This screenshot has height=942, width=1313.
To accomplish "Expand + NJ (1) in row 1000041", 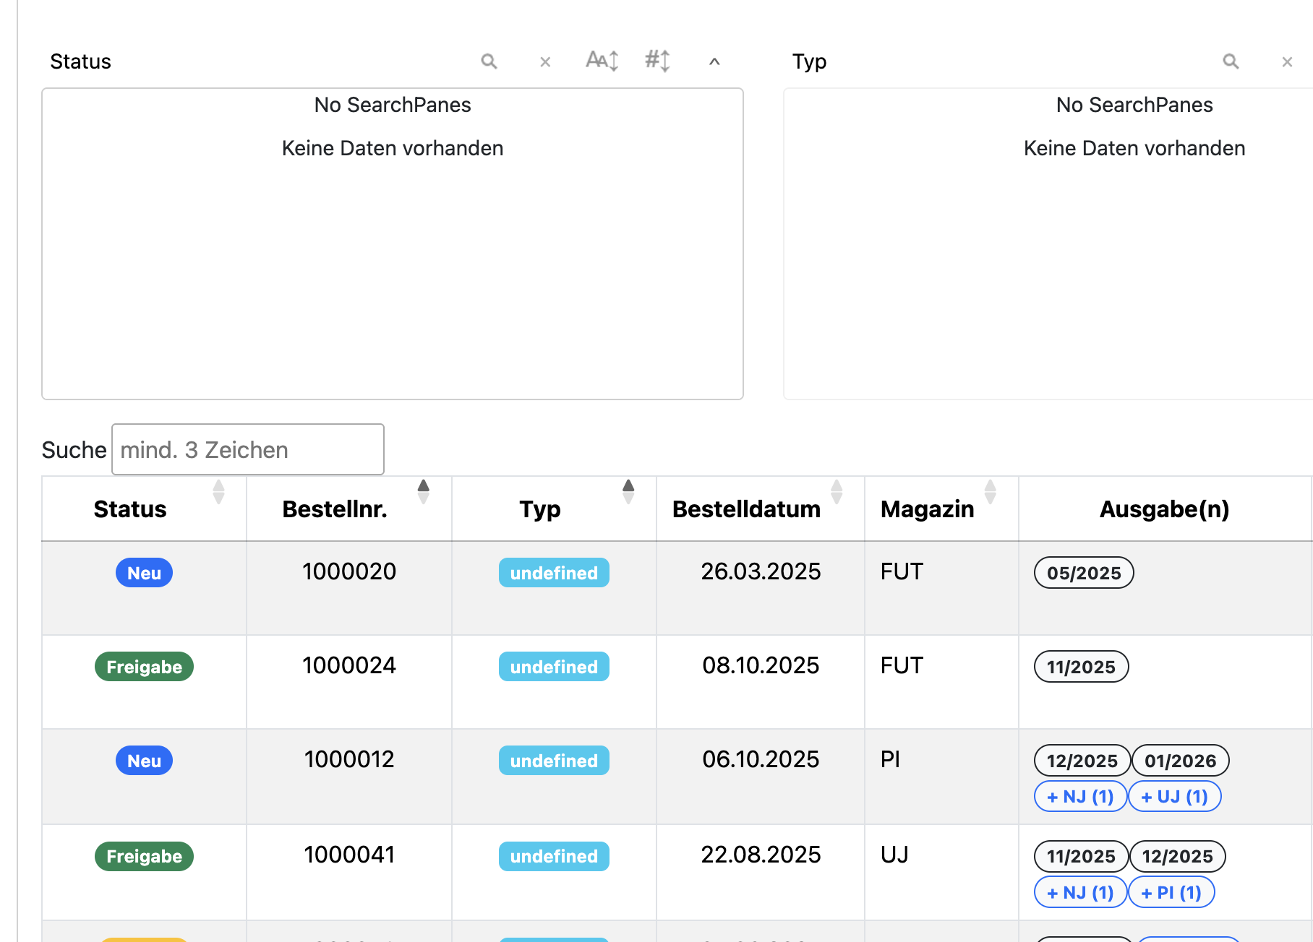I will click(x=1080, y=892).
